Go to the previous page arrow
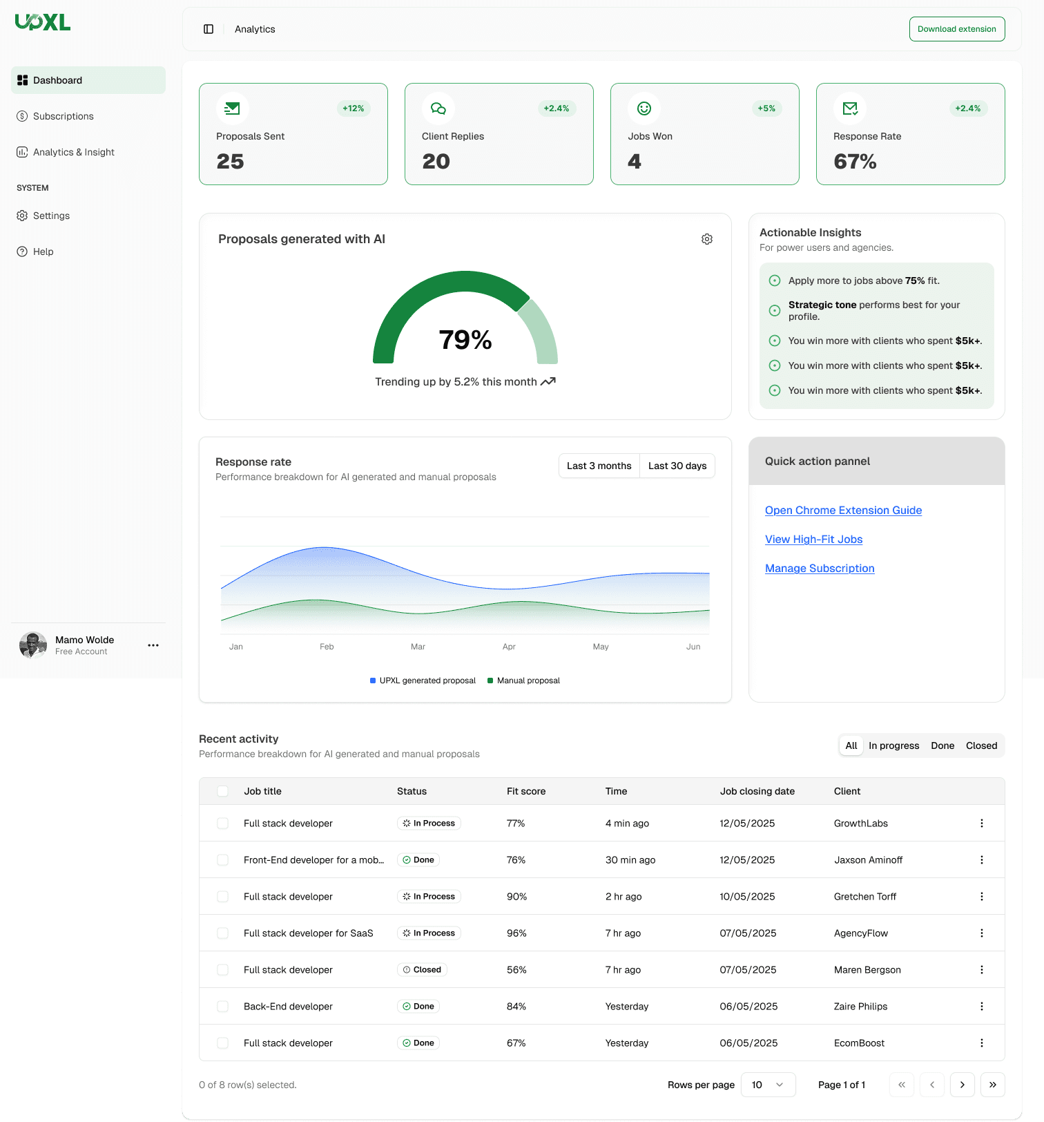1044x1122 pixels. click(x=932, y=1085)
